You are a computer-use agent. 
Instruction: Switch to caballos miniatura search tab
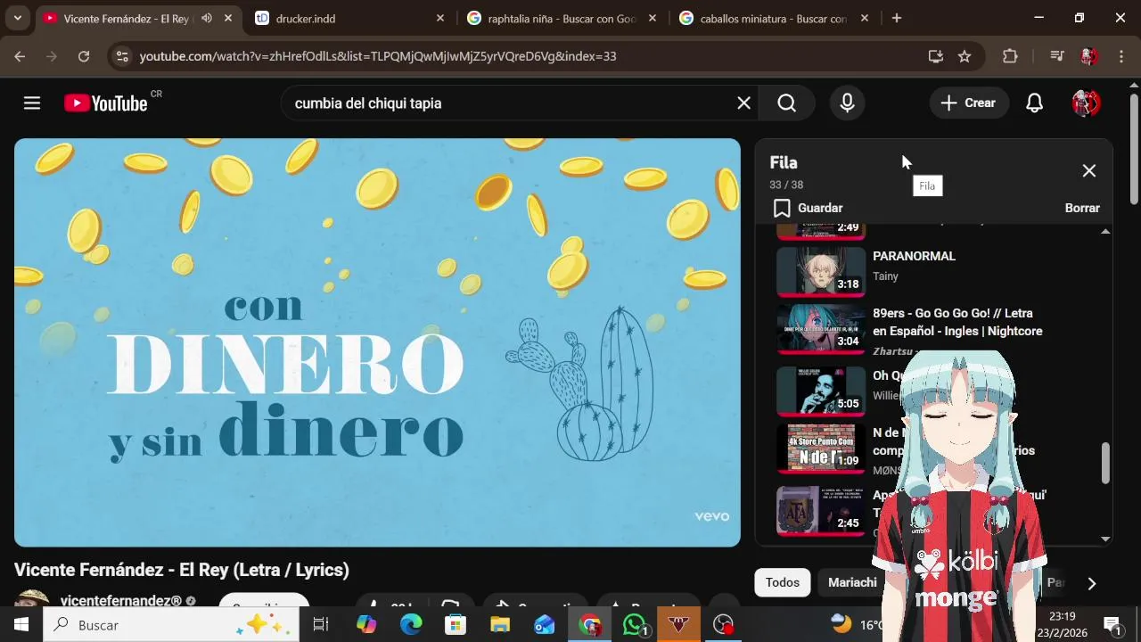pos(774,18)
